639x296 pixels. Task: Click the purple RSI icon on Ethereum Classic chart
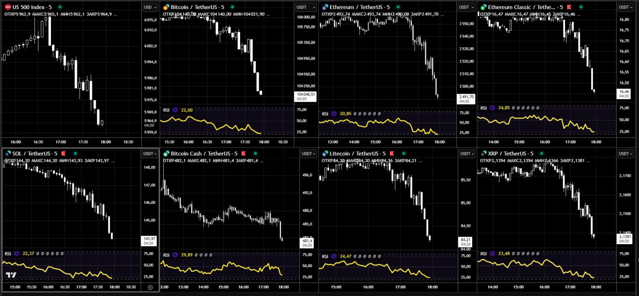(x=492, y=108)
